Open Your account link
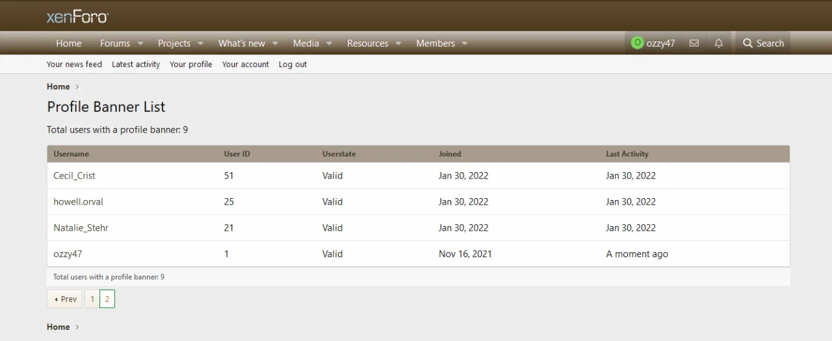The image size is (832, 341). 246,64
